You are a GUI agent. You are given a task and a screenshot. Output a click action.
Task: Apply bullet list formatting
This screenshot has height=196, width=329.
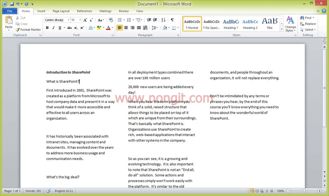click(x=120, y=20)
